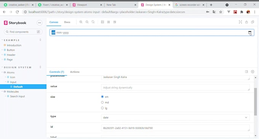Open the type dropdown showing date

point(175,117)
